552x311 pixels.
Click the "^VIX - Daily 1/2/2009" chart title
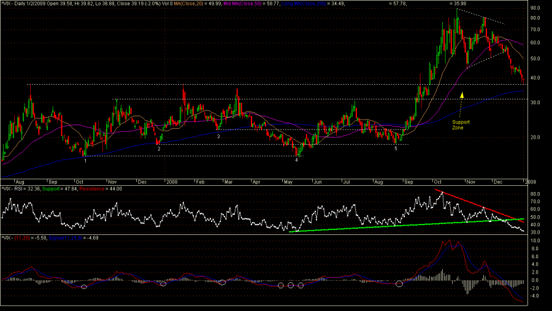coord(23,4)
